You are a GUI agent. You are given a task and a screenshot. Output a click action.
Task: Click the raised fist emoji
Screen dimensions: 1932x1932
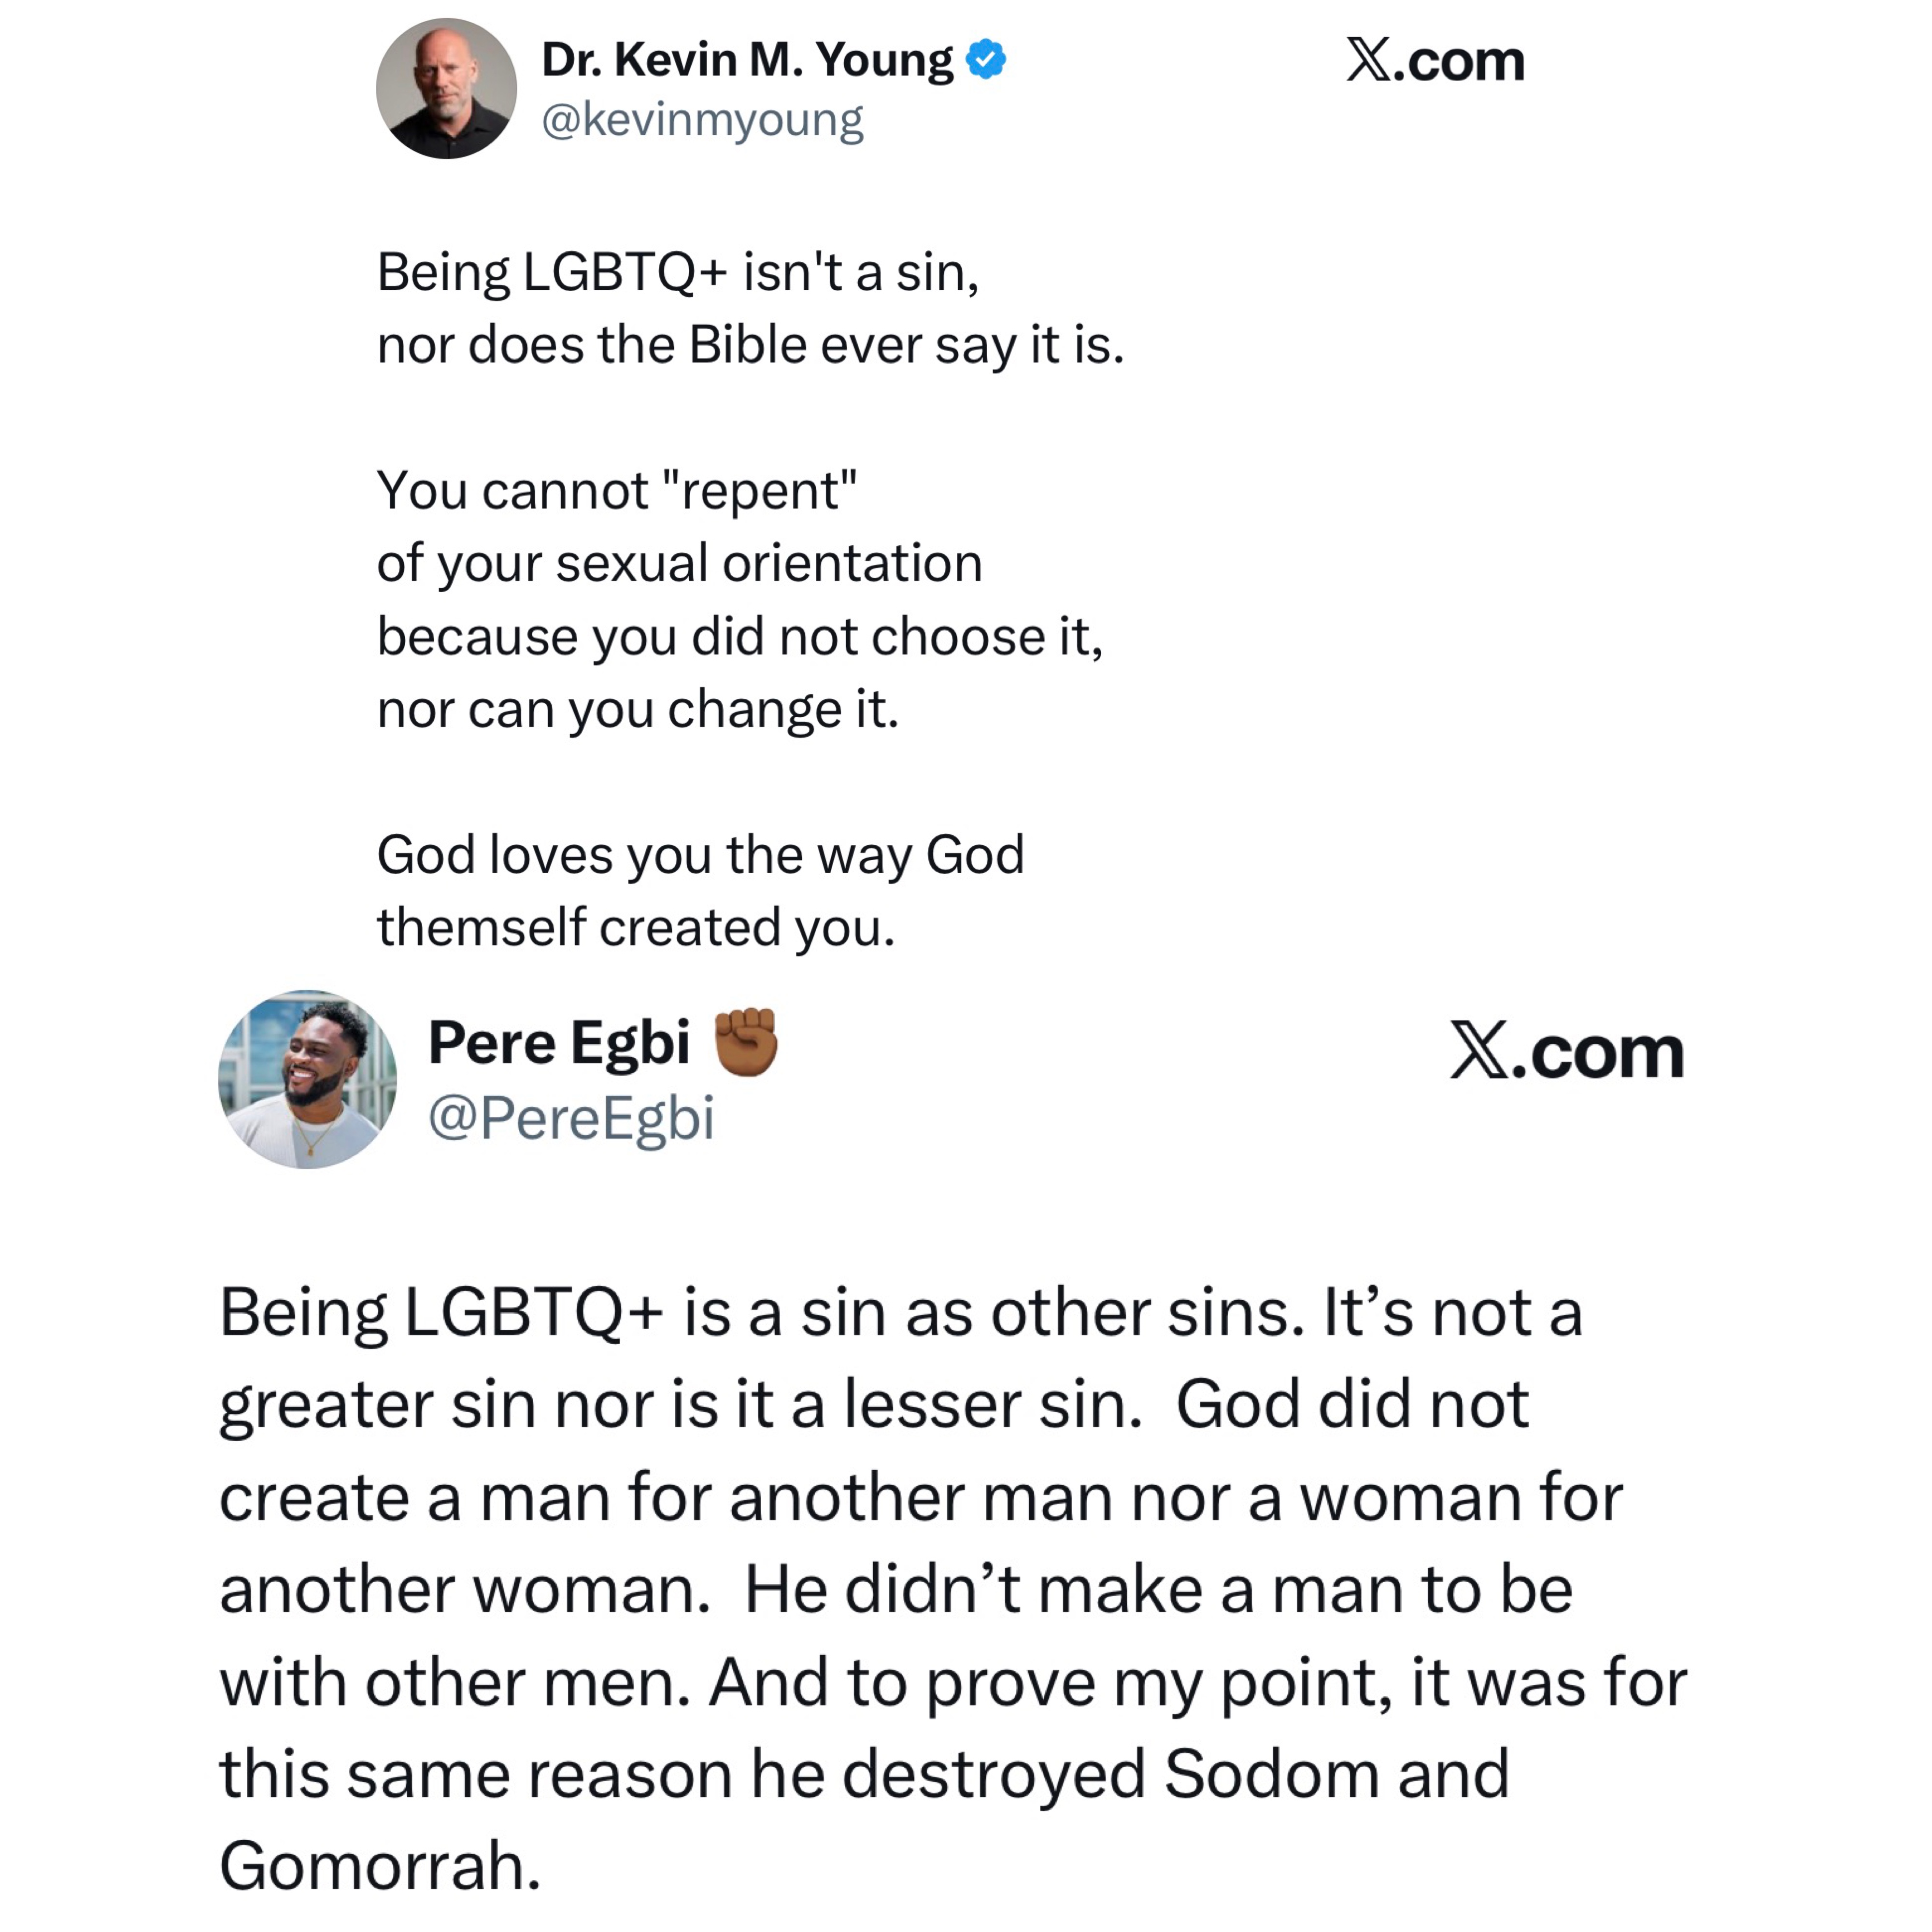(746, 1042)
